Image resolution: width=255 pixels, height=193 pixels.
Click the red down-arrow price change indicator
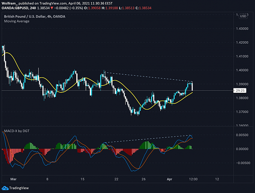[52, 8]
